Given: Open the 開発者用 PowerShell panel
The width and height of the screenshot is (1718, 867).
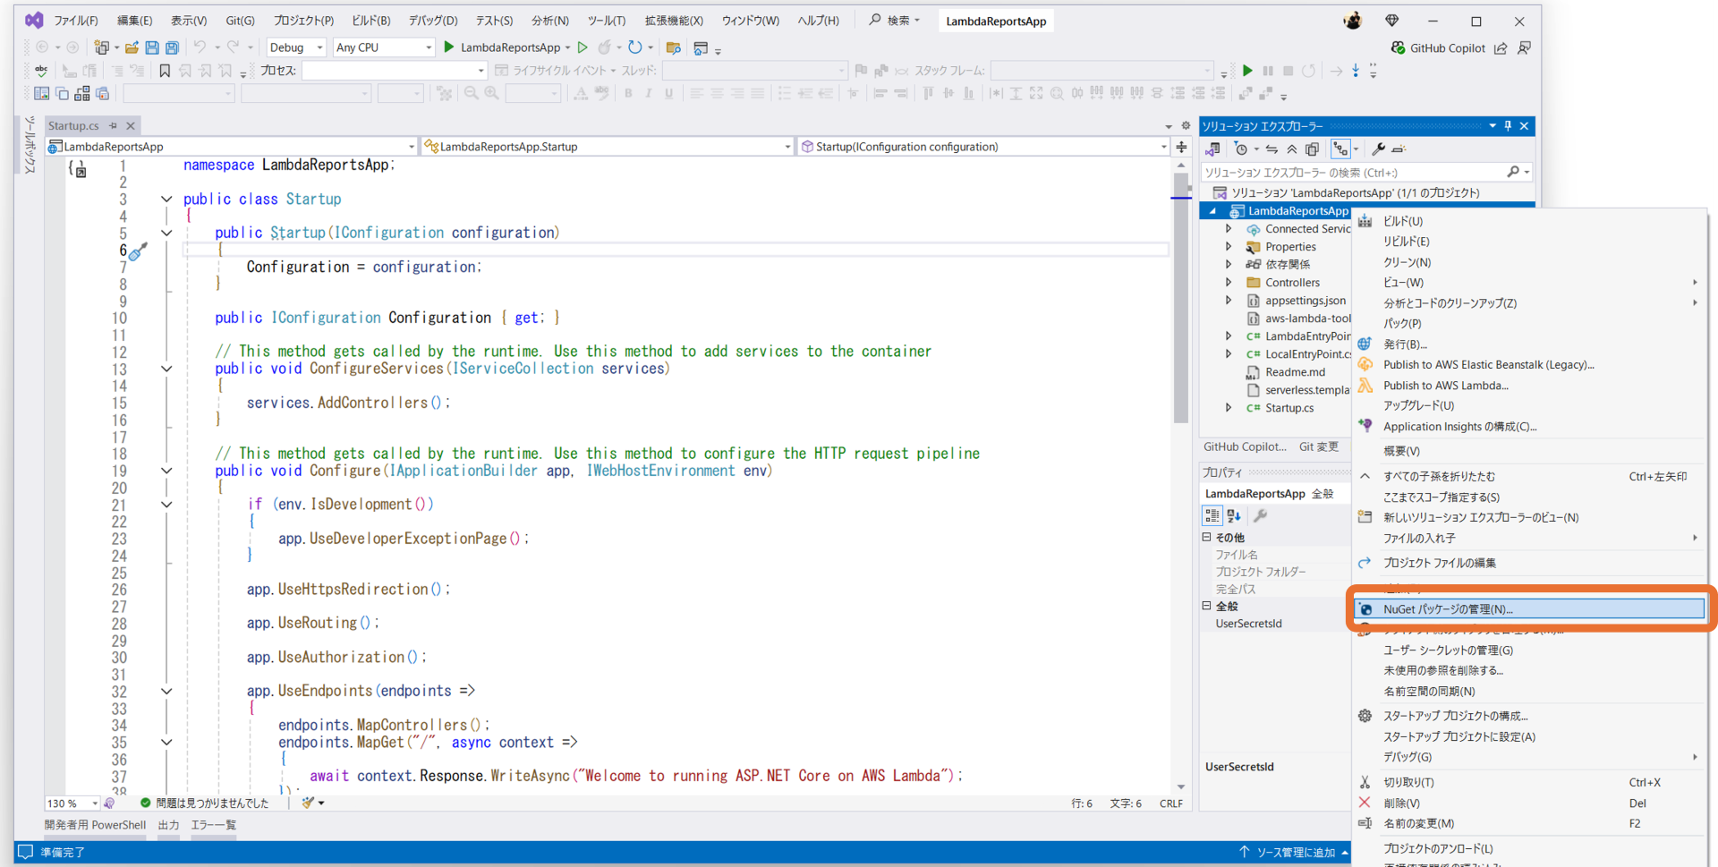Looking at the screenshot, I should 95,825.
